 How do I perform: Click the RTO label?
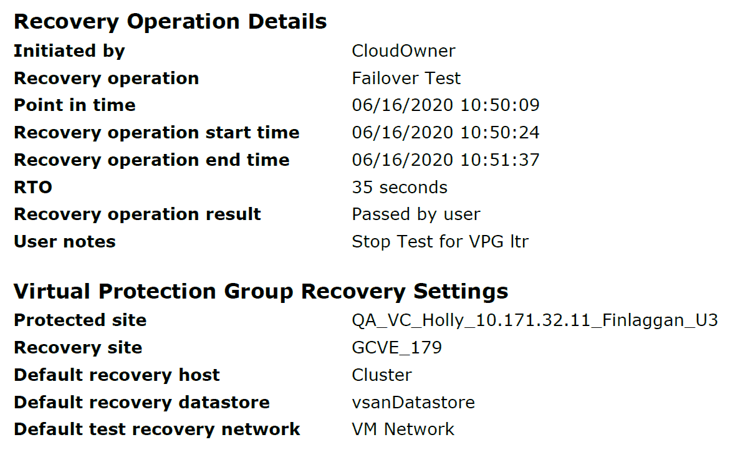click(x=32, y=188)
